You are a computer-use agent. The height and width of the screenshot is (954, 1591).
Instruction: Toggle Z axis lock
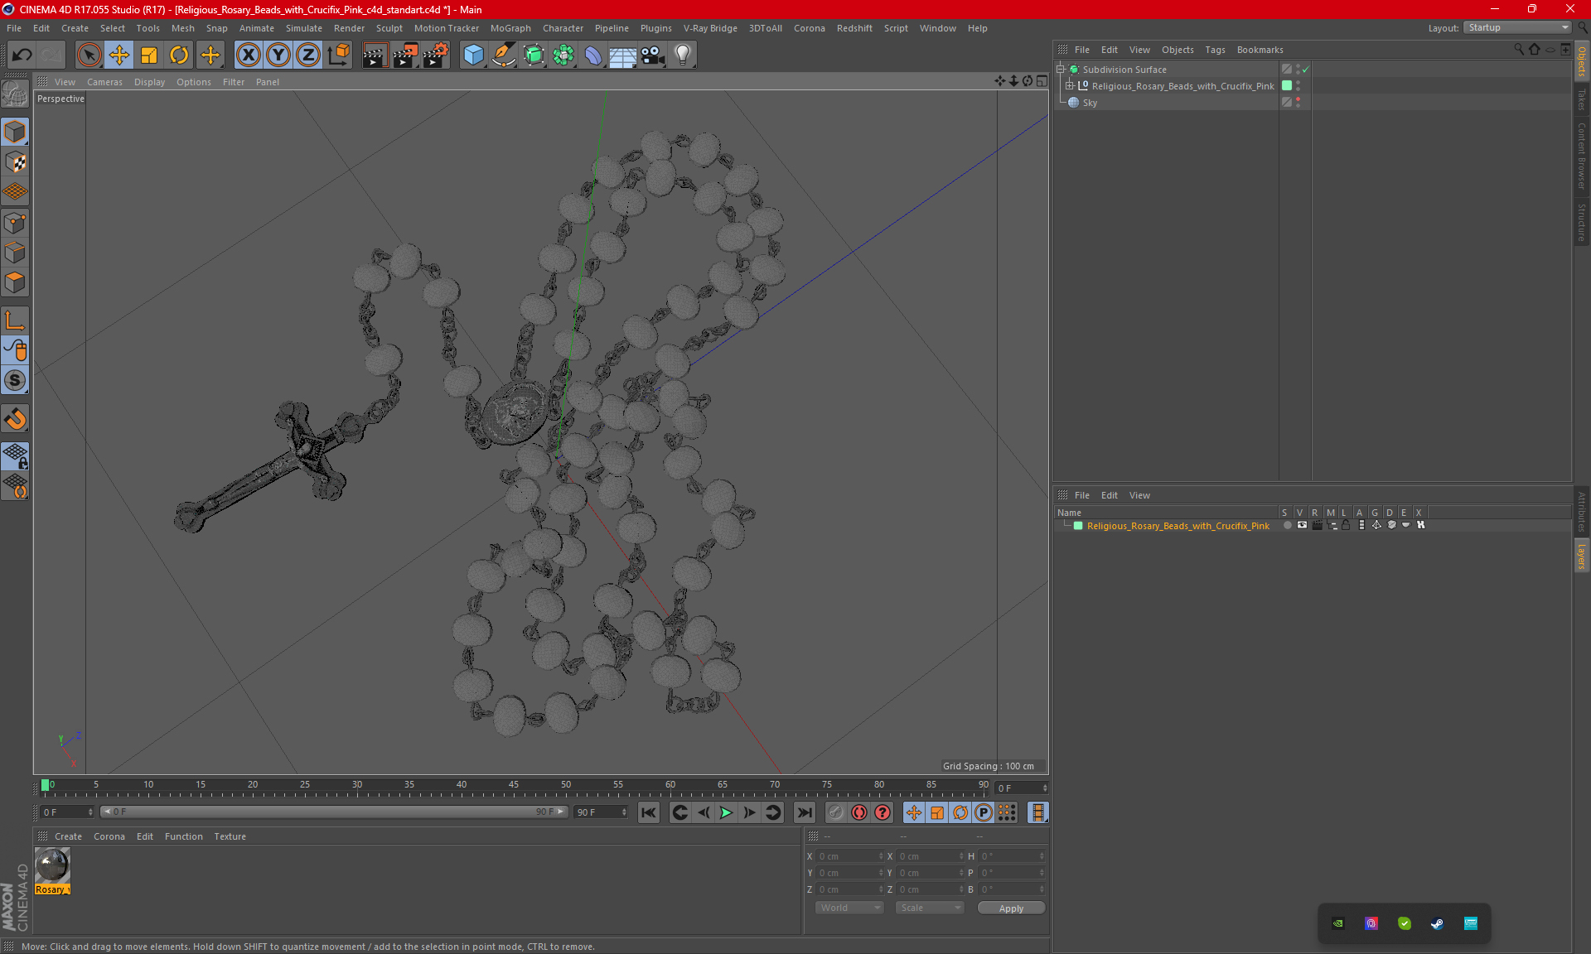tap(308, 55)
